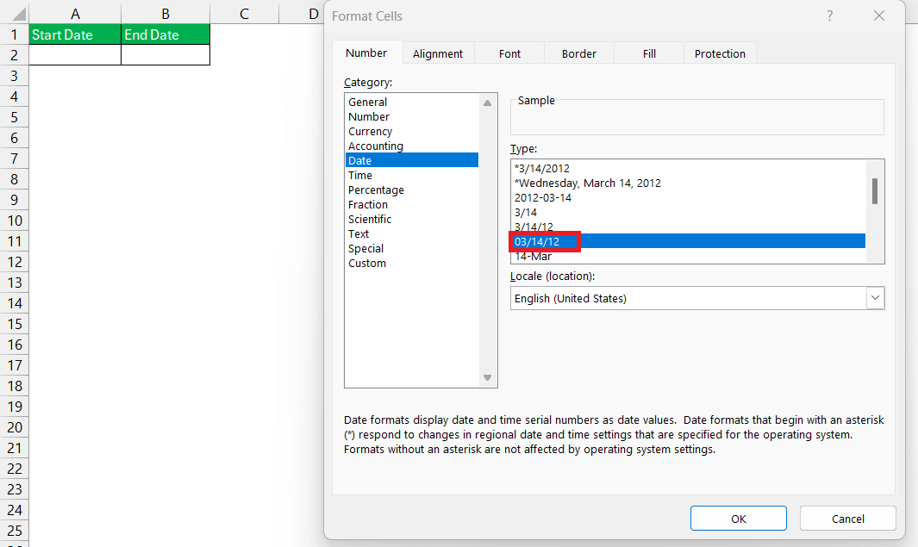Select the Date category

(411, 160)
